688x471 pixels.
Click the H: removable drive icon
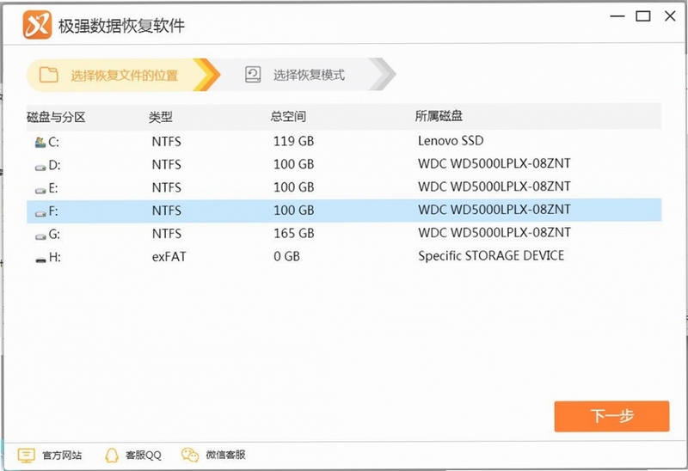[x=40, y=260]
